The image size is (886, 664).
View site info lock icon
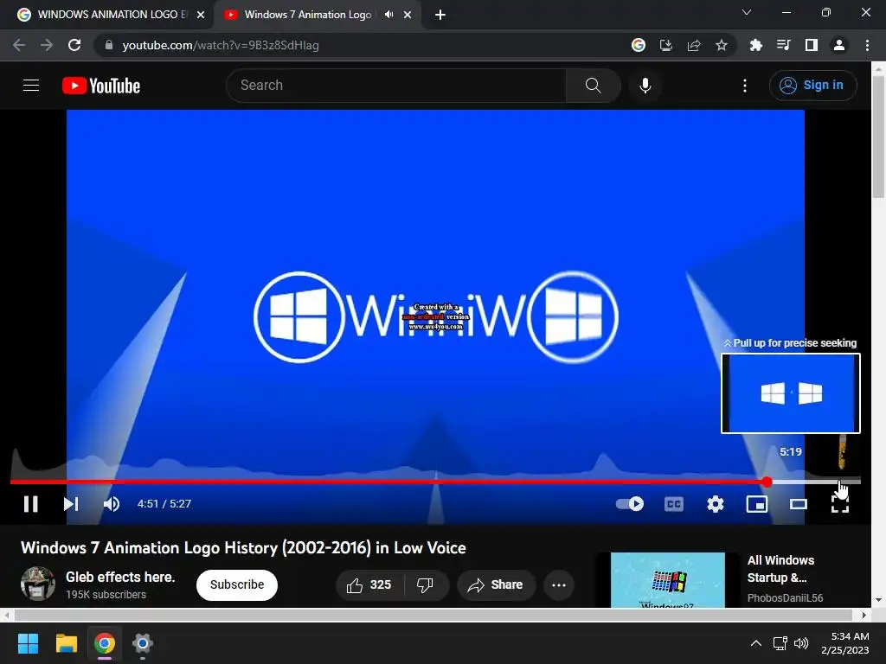coord(109,45)
